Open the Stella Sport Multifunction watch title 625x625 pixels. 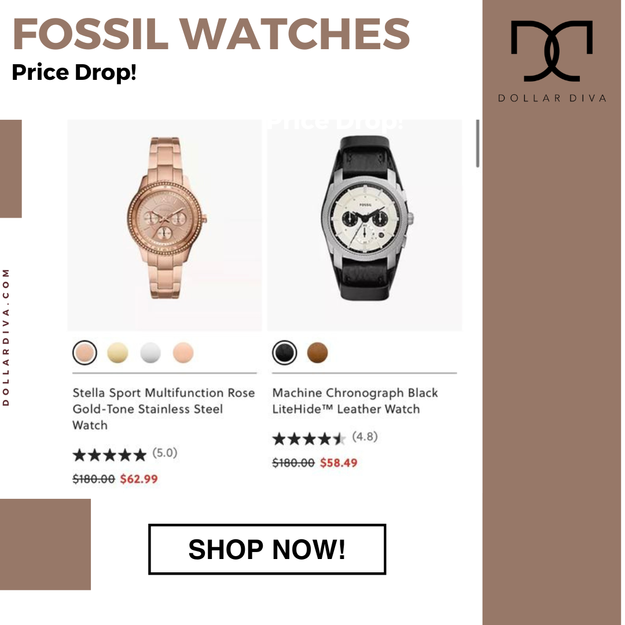(163, 409)
